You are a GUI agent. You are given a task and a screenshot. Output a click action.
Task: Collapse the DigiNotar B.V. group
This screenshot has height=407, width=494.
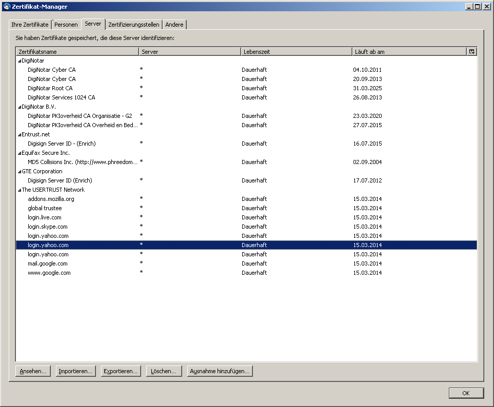coord(19,107)
